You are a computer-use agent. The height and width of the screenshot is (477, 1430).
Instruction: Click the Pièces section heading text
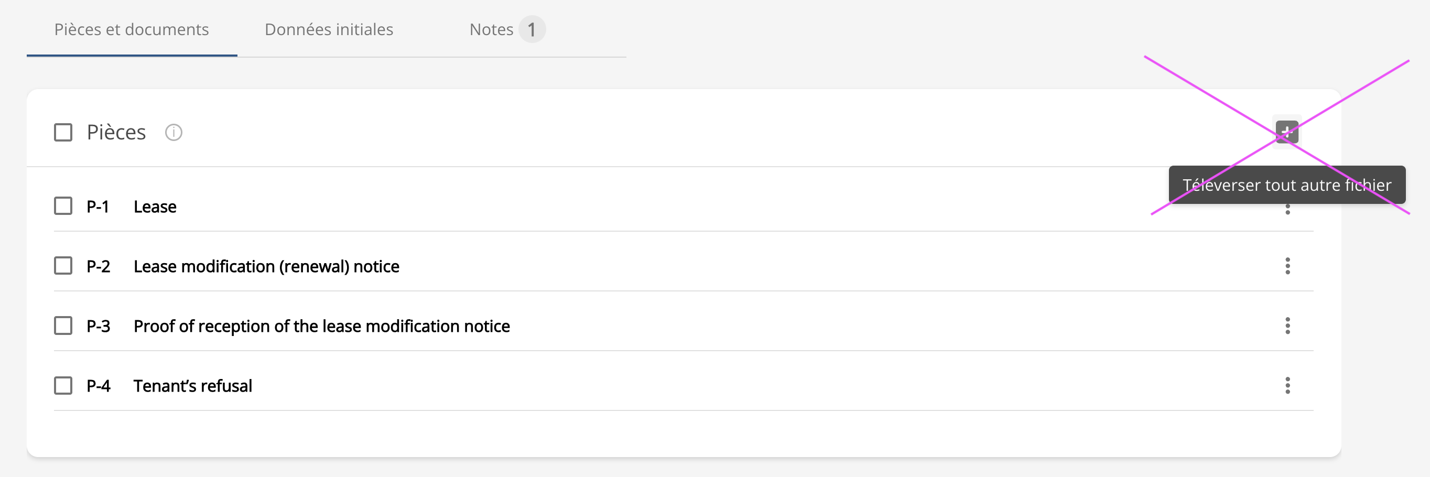116,133
